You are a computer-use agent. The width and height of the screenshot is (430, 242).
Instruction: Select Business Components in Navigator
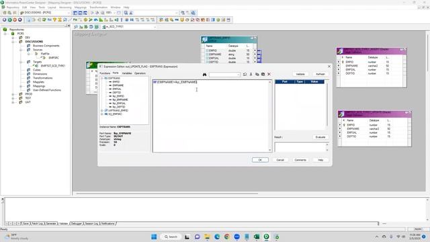[46, 46]
